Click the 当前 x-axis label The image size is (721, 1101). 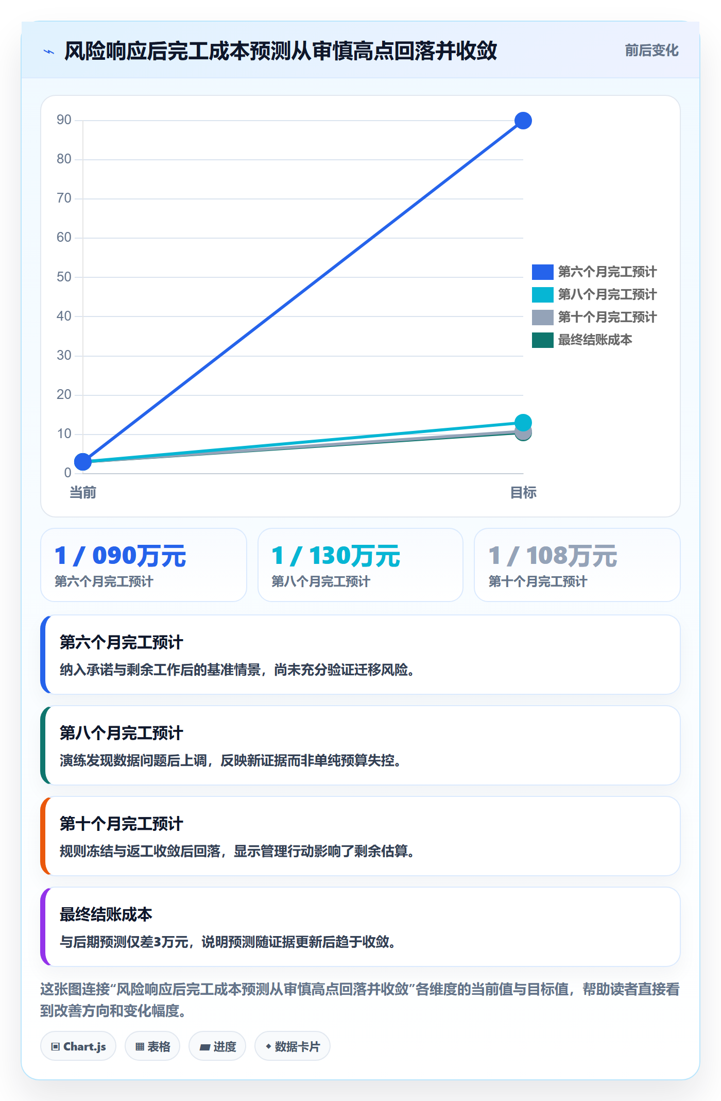coord(83,493)
